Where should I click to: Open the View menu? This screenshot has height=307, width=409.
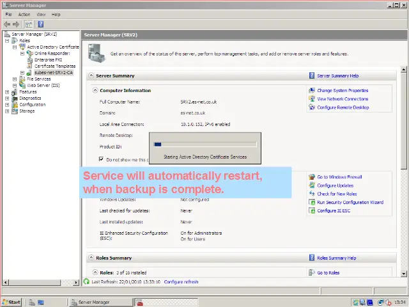(x=41, y=14)
